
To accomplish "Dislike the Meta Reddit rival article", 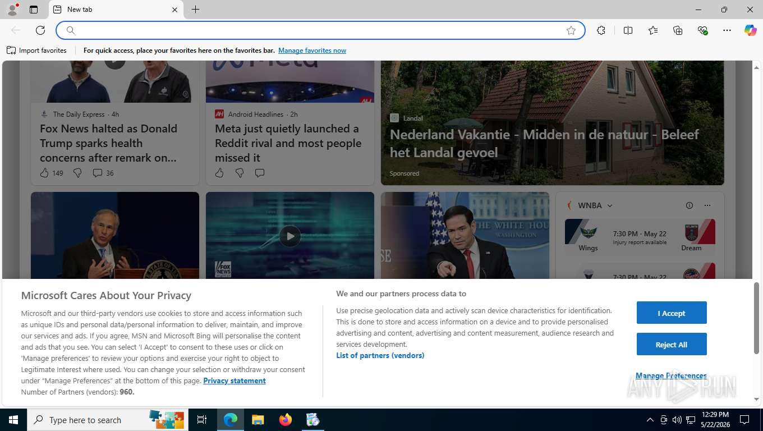I will click(240, 173).
